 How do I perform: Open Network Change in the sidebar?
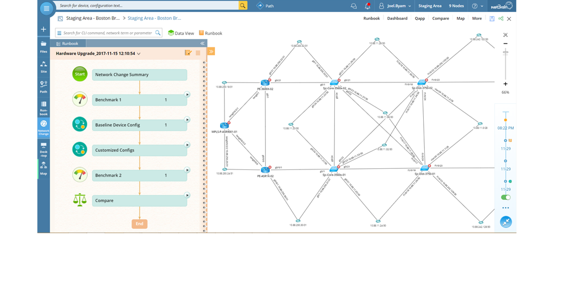pyautogui.click(x=44, y=128)
